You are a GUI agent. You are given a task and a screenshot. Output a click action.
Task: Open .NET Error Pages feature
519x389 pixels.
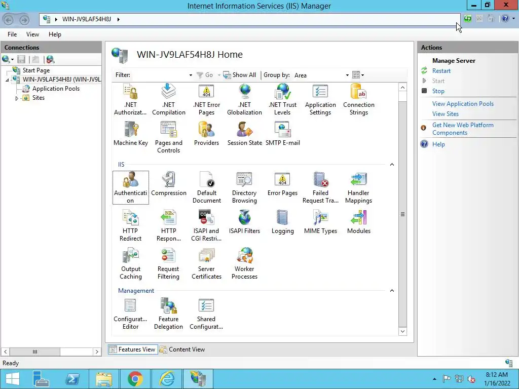(207, 100)
